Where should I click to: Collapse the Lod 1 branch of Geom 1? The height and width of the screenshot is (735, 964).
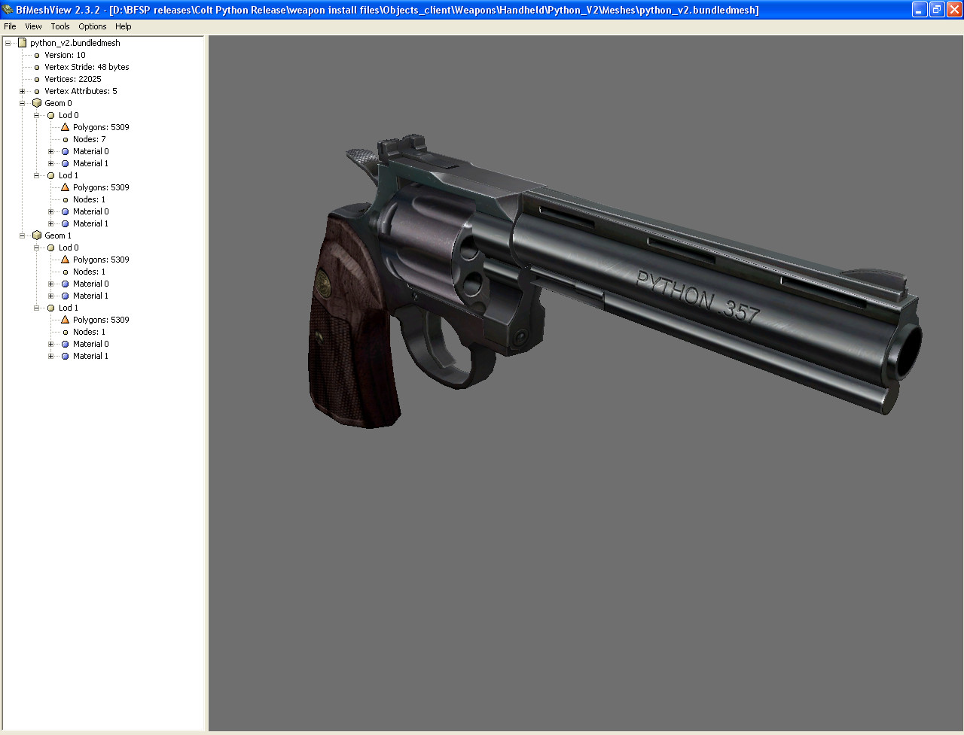[36, 308]
